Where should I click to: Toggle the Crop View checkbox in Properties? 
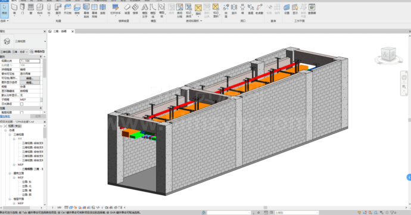click(22, 113)
